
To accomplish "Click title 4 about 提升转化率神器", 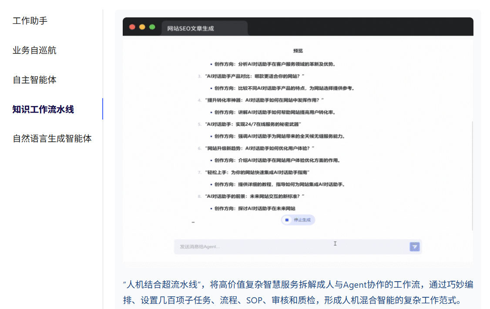I will [264, 100].
